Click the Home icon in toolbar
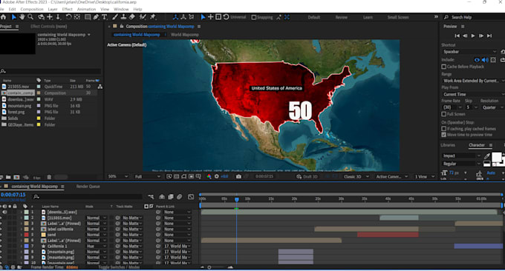 pyautogui.click(x=3, y=17)
